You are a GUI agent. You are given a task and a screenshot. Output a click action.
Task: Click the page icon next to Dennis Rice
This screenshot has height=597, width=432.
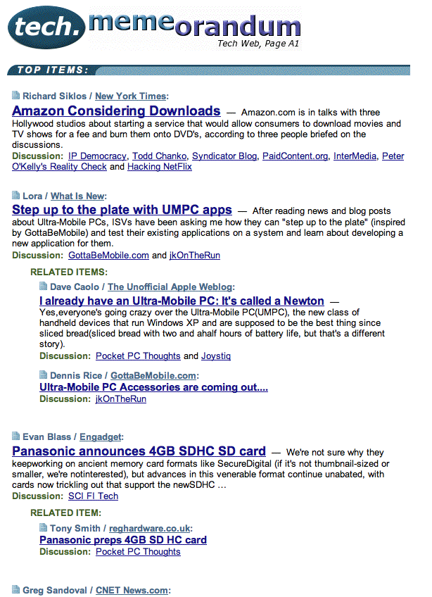pyautogui.click(x=44, y=375)
